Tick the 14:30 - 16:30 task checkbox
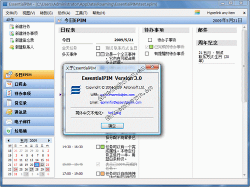Viewport: 250px width, 187px height. pos(98,147)
